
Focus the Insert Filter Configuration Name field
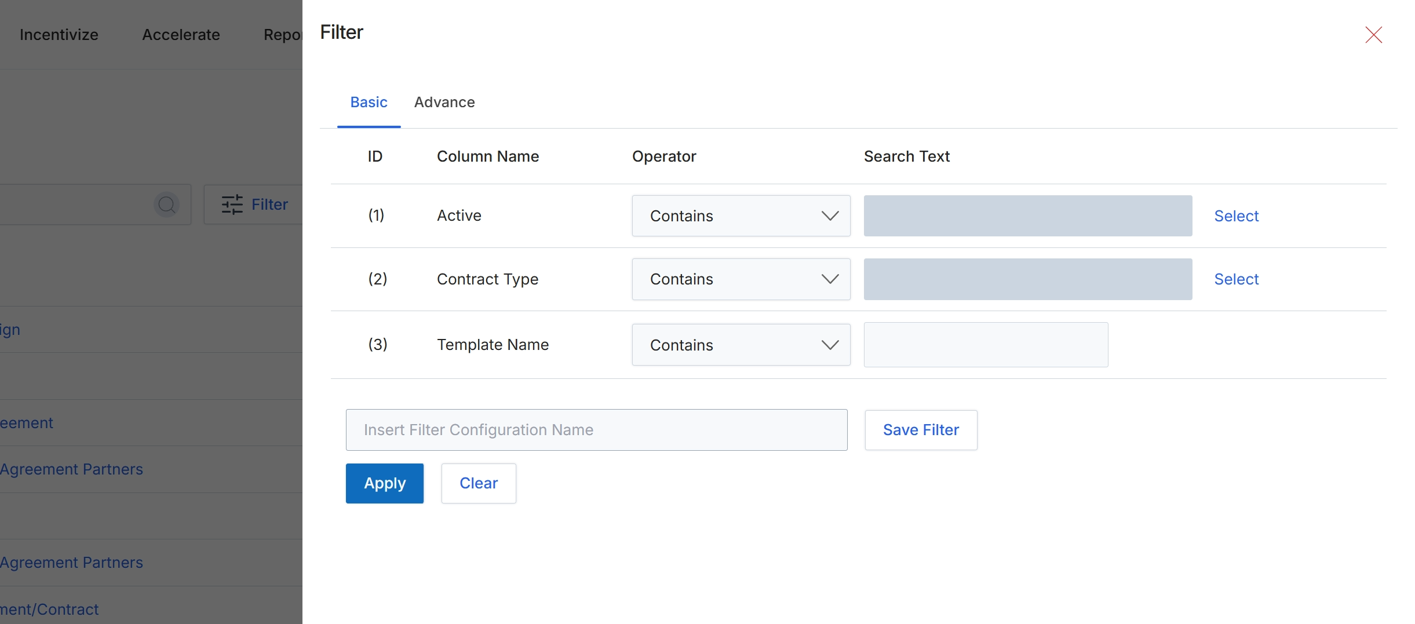point(596,430)
